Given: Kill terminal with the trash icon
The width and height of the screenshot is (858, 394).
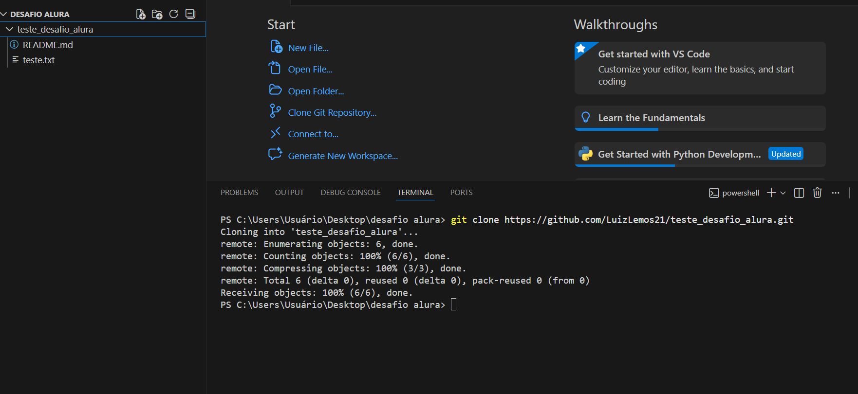Looking at the screenshot, I should tap(817, 193).
